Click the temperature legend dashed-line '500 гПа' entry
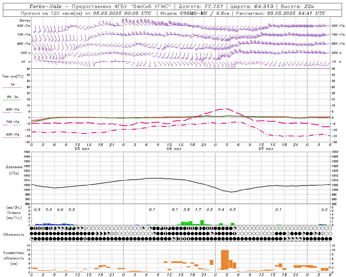Image resolution: width=346 pixels, height=277 pixels. pyautogui.click(x=13, y=134)
